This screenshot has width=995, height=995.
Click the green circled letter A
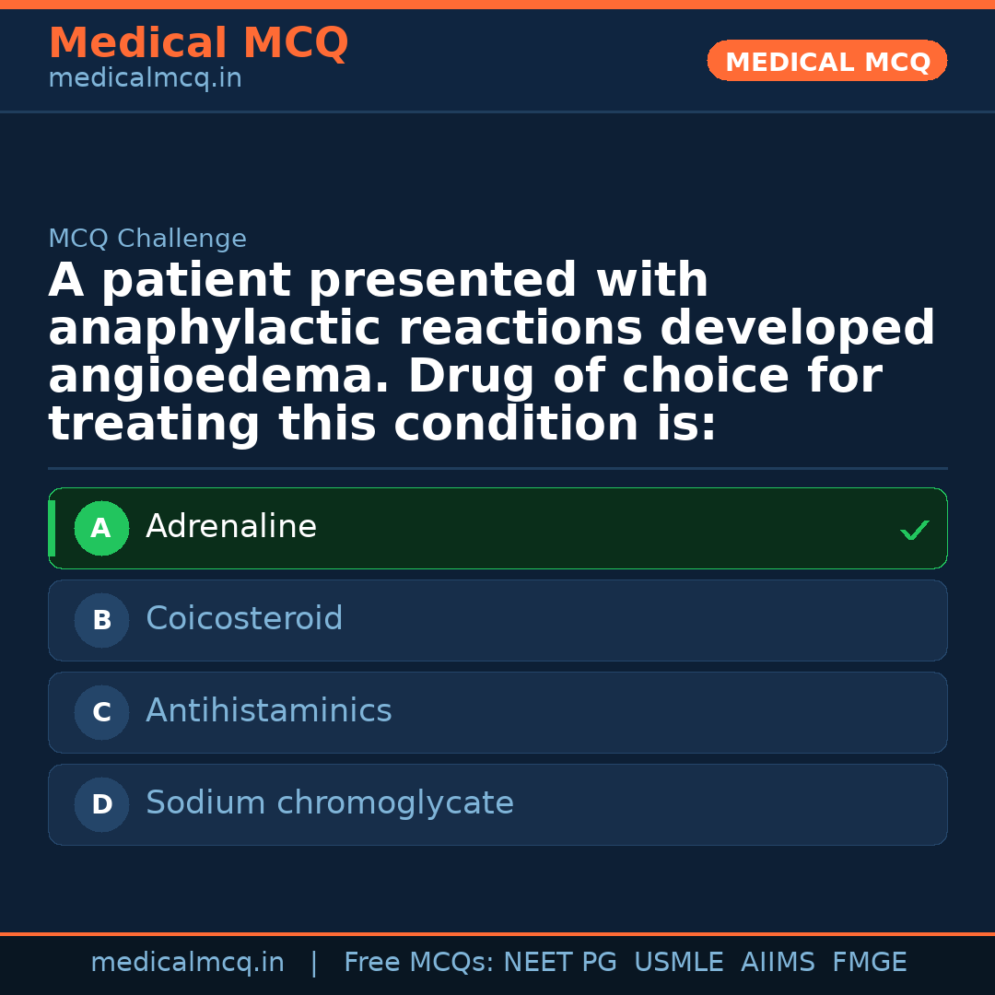click(x=101, y=529)
